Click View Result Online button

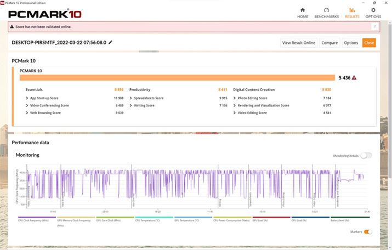click(298, 43)
